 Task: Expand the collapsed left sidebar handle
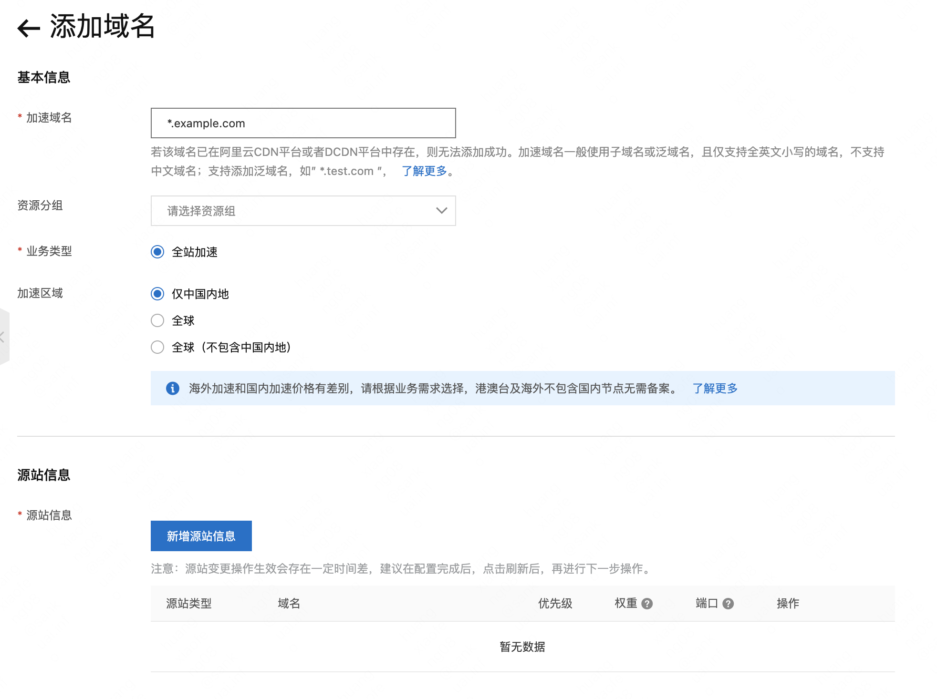tap(4, 337)
